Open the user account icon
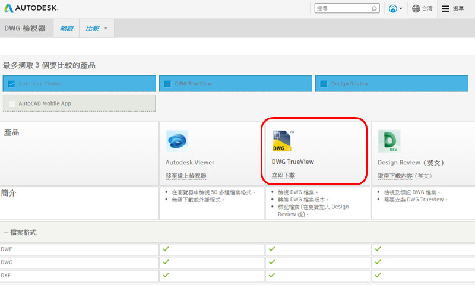This screenshot has height=285, width=475. tap(393, 9)
